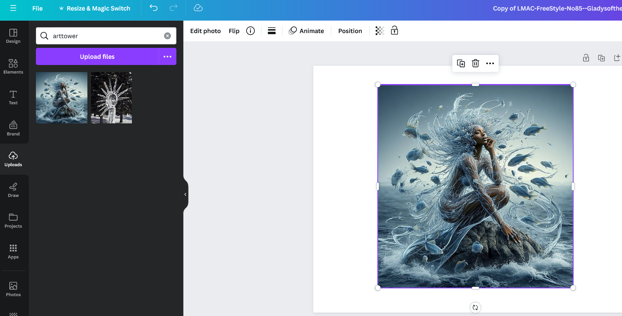Open border line style options
This screenshot has width=622, height=316.
[272, 31]
